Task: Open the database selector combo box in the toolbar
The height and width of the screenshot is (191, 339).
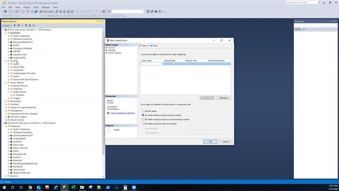Action: click(128, 12)
